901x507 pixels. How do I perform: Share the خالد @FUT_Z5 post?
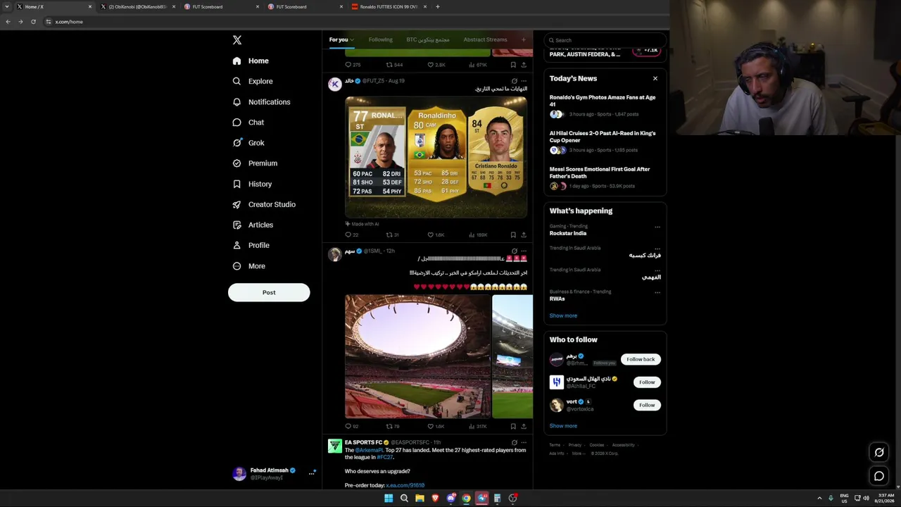tap(524, 234)
